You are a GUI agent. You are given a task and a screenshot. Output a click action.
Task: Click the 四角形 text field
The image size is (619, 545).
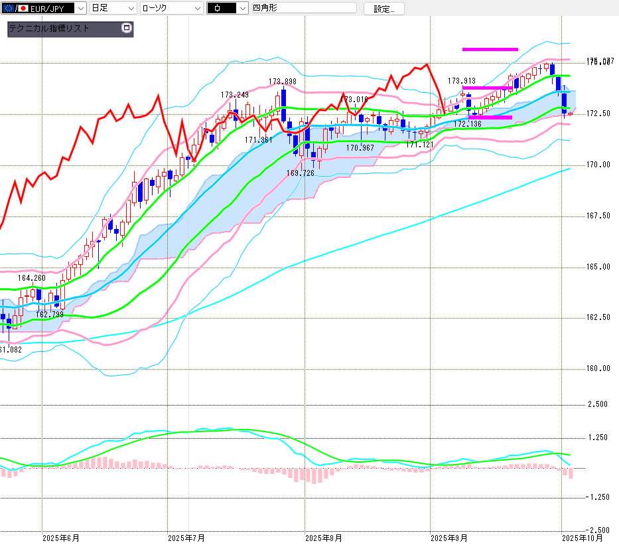pos(303,8)
